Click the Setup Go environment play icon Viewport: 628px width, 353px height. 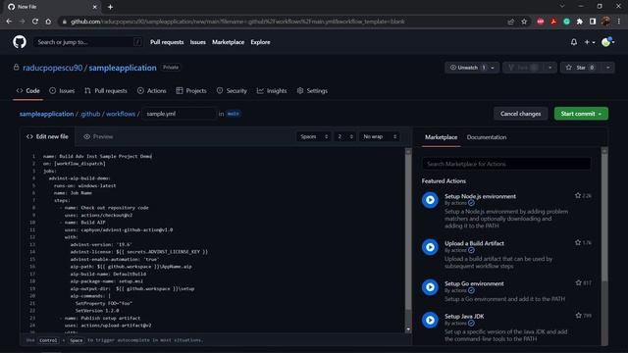coord(430,287)
